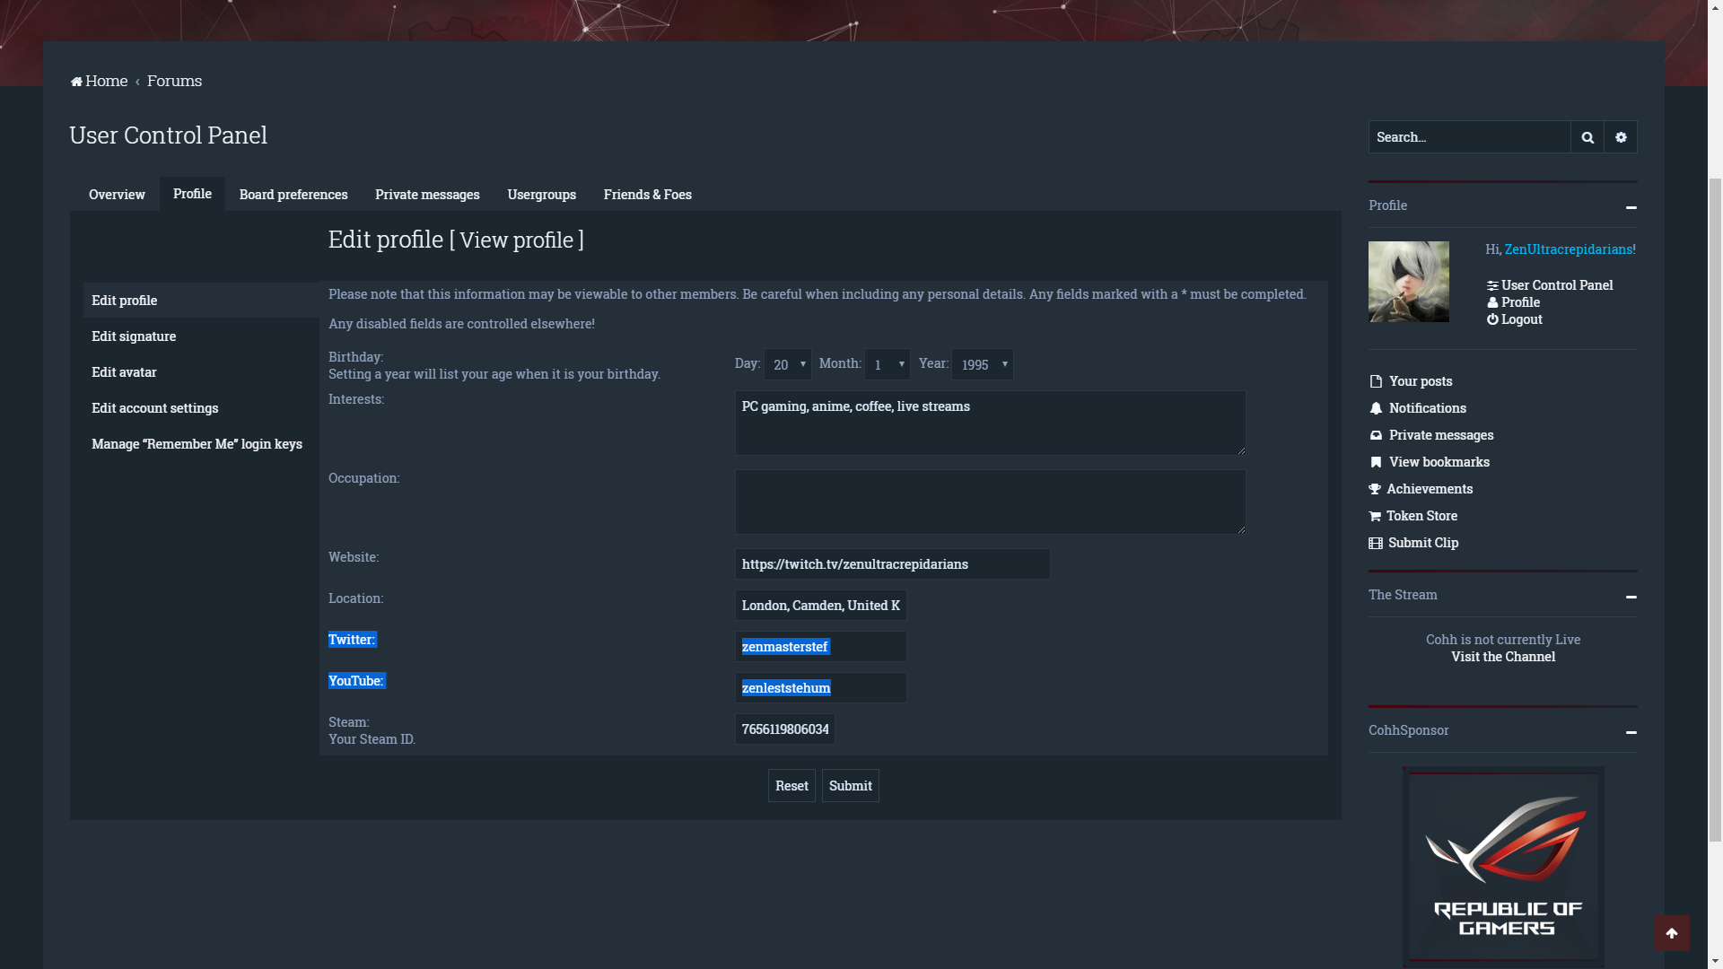Click the Occupation text area
1723x969 pixels.
coord(990,502)
